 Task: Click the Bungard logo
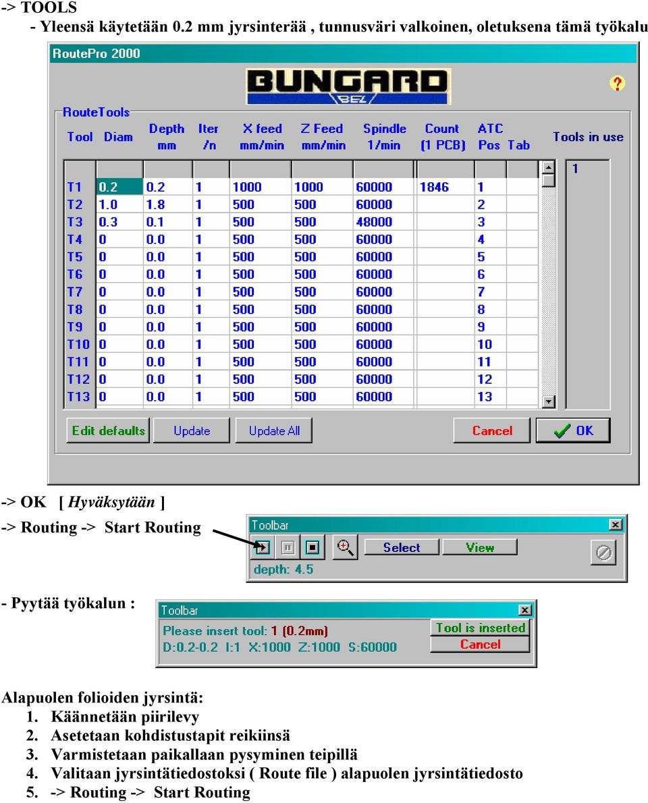(348, 86)
